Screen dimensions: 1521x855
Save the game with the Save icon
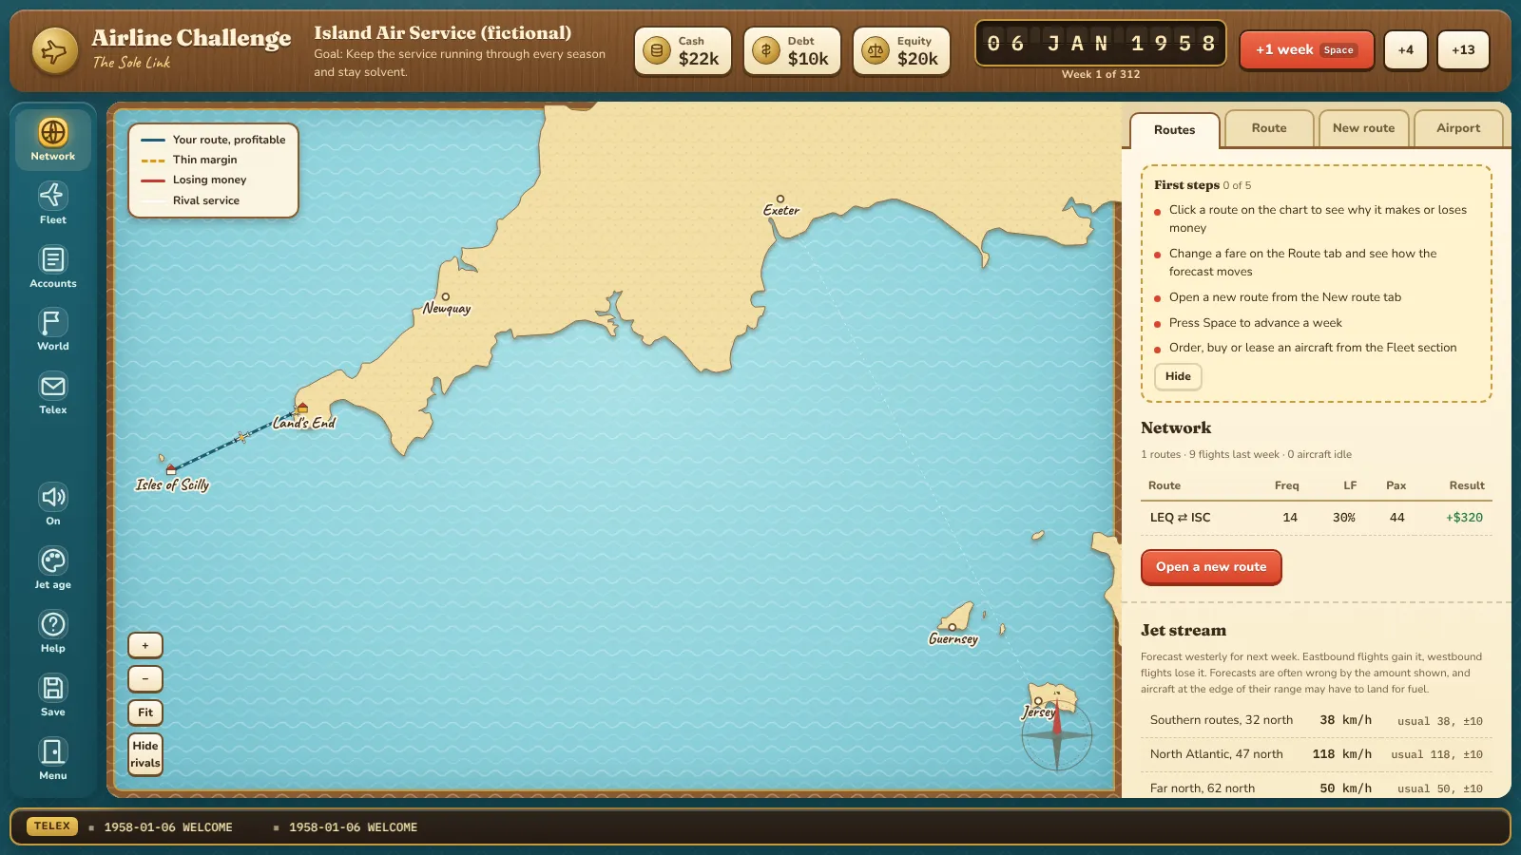tap(53, 695)
